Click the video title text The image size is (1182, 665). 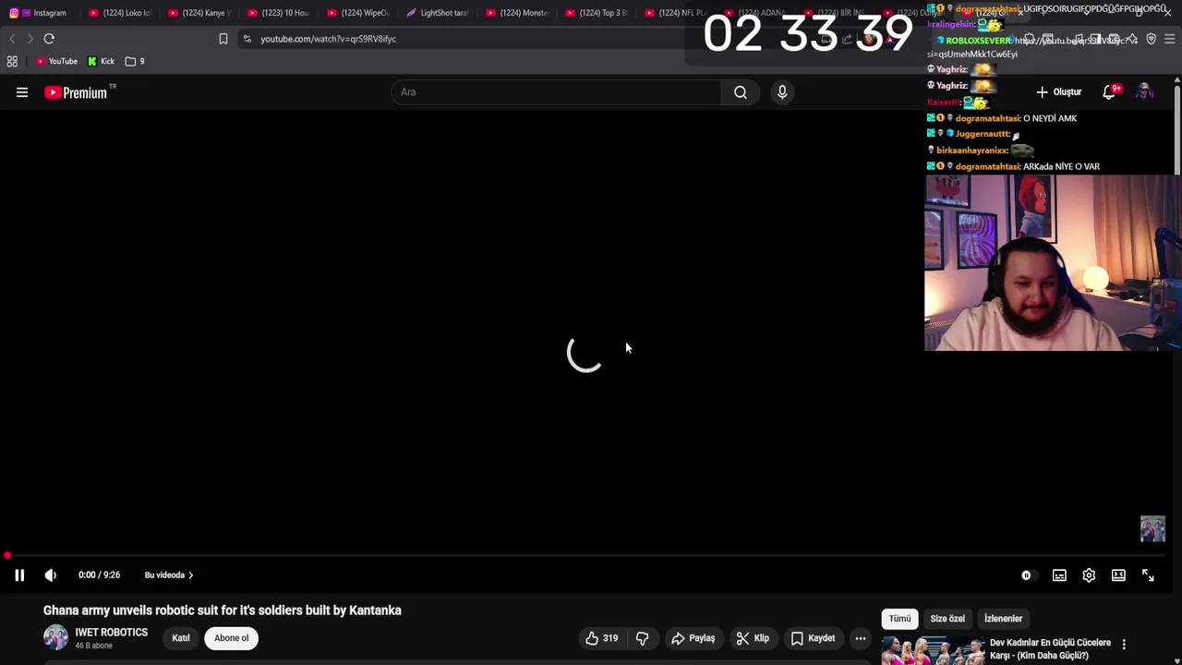click(x=223, y=611)
